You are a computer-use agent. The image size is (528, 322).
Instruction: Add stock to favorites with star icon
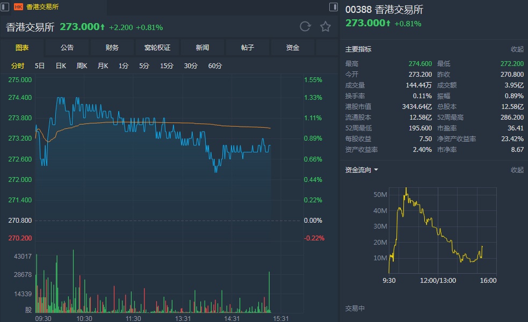pos(326,27)
